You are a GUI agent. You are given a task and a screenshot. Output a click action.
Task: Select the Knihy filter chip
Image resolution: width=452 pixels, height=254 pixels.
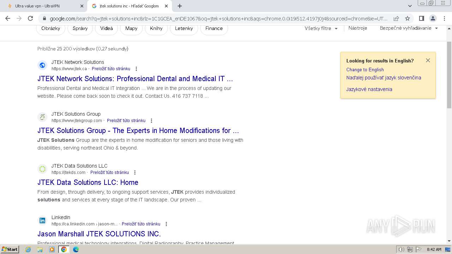tap(156, 28)
